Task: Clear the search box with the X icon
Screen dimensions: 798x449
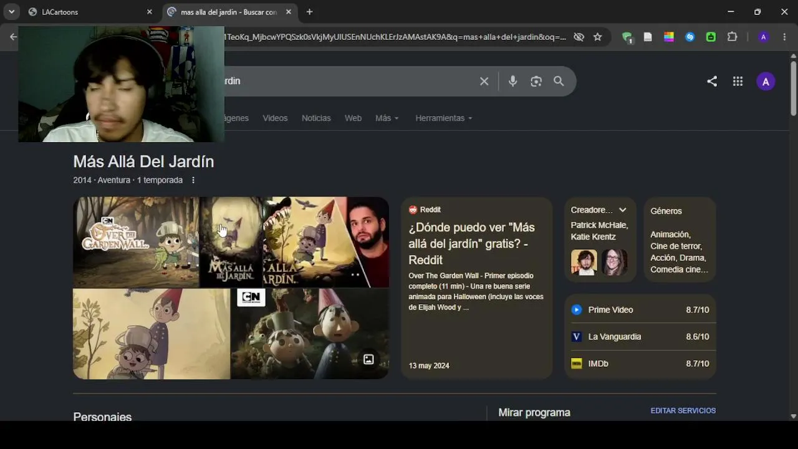Action: pos(484,81)
